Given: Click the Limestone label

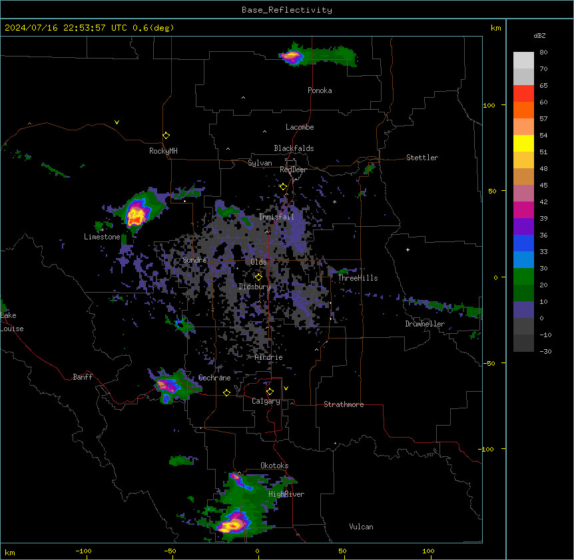Looking at the screenshot, I should pyautogui.click(x=102, y=237).
